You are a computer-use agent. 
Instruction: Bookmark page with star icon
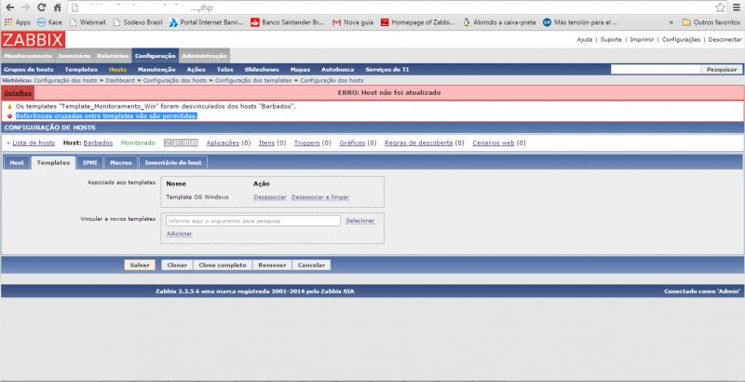coord(720,7)
